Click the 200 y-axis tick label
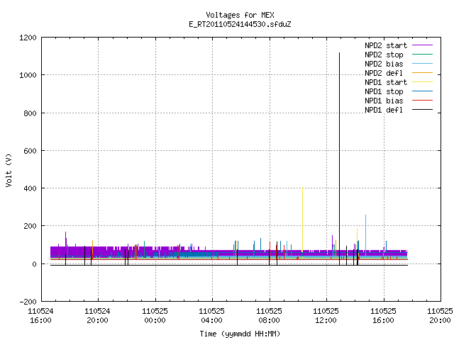This screenshot has height=340, width=454. [30, 227]
